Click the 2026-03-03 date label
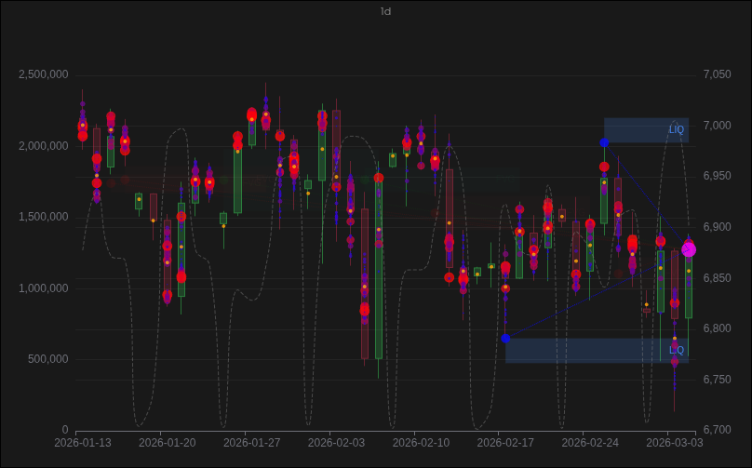Image resolution: width=752 pixels, height=468 pixels. click(x=675, y=443)
